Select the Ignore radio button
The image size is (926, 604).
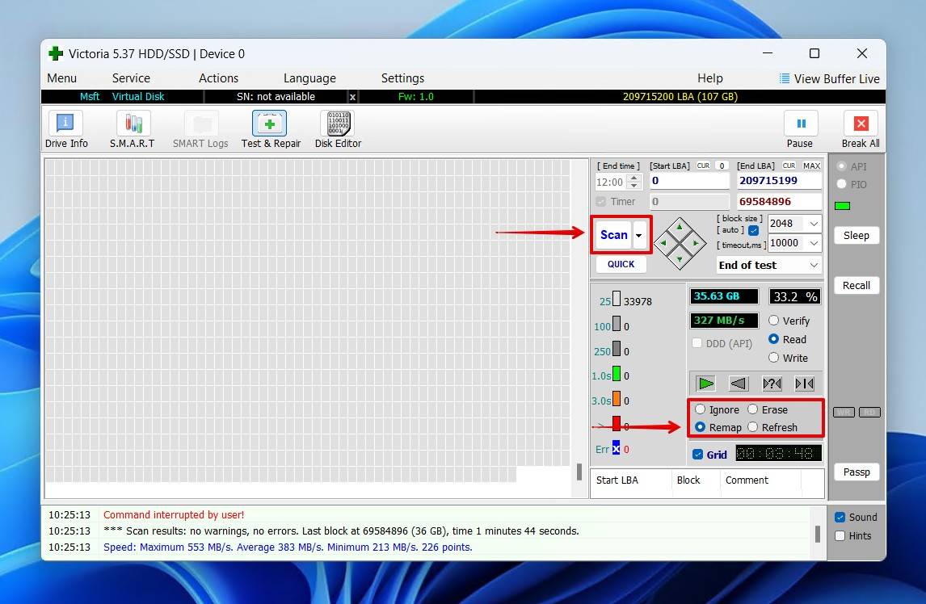click(x=700, y=409)
